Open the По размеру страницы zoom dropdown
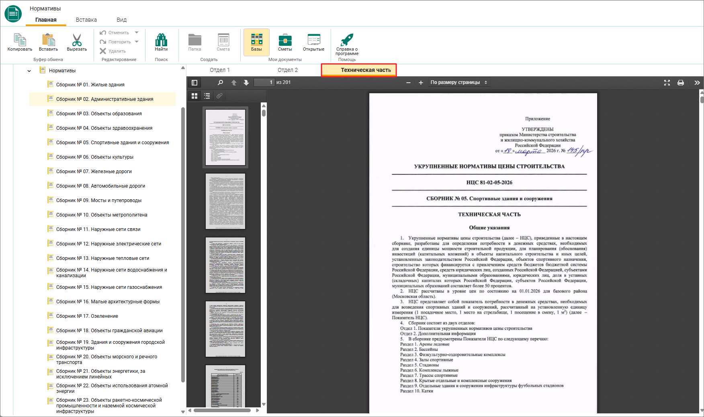Viewport: 704px width, 417px height. tap(458, 82)
